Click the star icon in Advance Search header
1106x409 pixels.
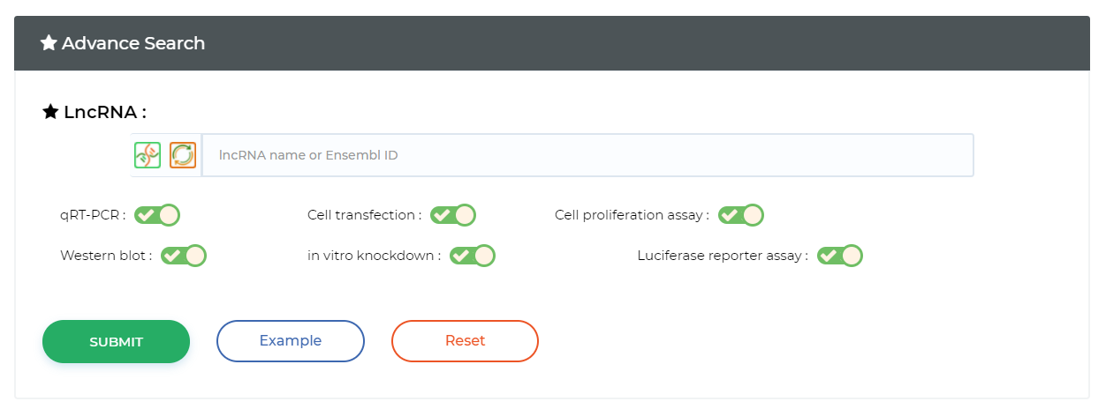coord(49,43)
